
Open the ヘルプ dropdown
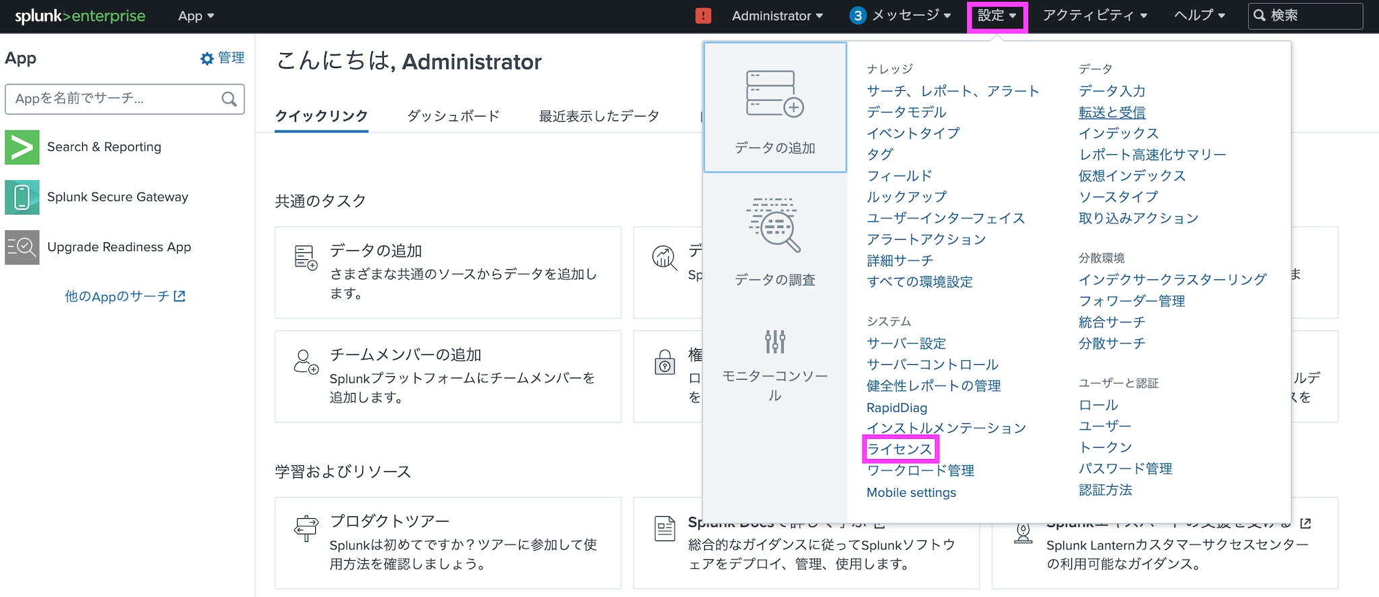1199,15
